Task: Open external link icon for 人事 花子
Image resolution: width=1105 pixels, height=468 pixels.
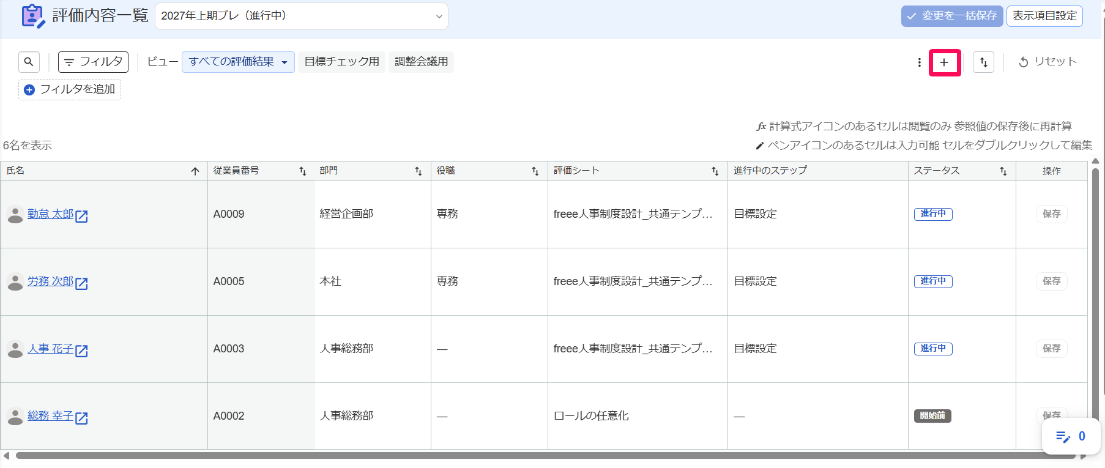Action: pos(81,351)
